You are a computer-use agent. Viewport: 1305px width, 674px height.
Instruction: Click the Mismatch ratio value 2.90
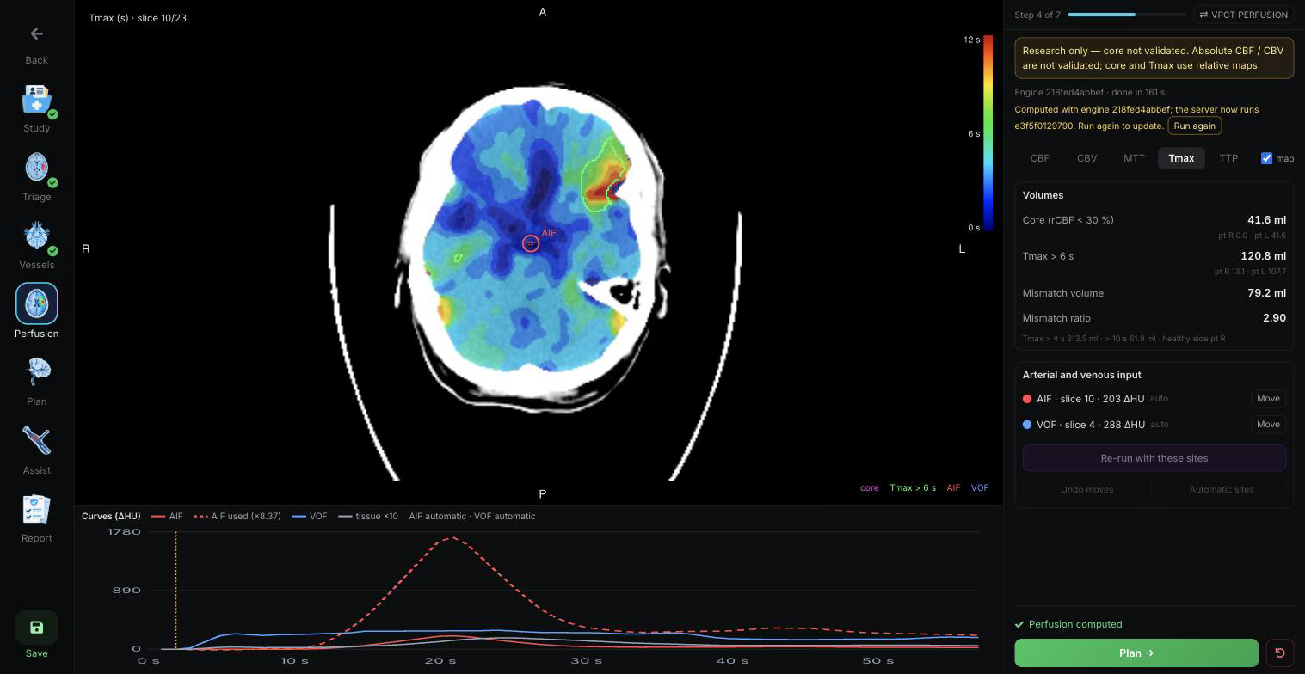[1274, 318]
